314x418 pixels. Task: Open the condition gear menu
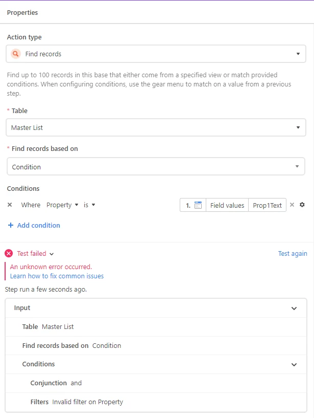point(302,205)
